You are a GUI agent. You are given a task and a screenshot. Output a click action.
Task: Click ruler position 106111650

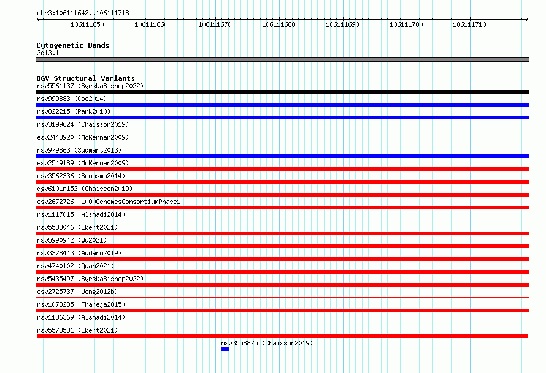pos(87,24)
